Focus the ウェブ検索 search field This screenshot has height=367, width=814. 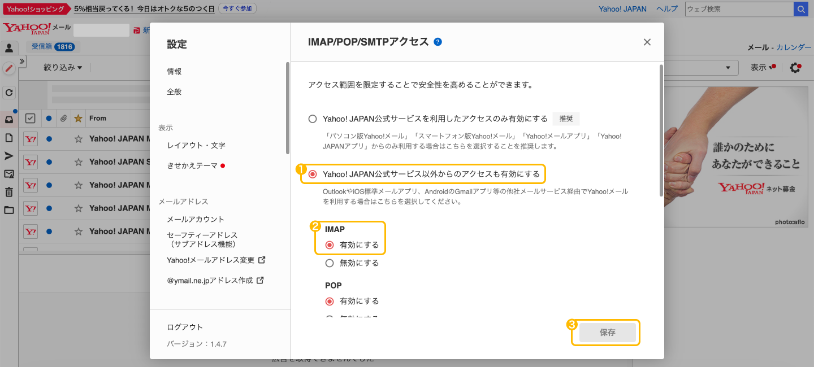739,9
